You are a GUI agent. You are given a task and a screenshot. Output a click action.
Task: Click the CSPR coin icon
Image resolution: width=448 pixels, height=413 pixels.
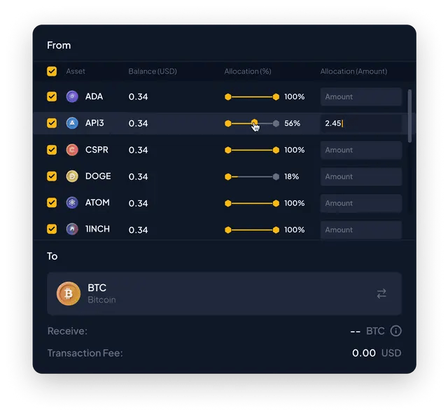(x=72, y=150)
